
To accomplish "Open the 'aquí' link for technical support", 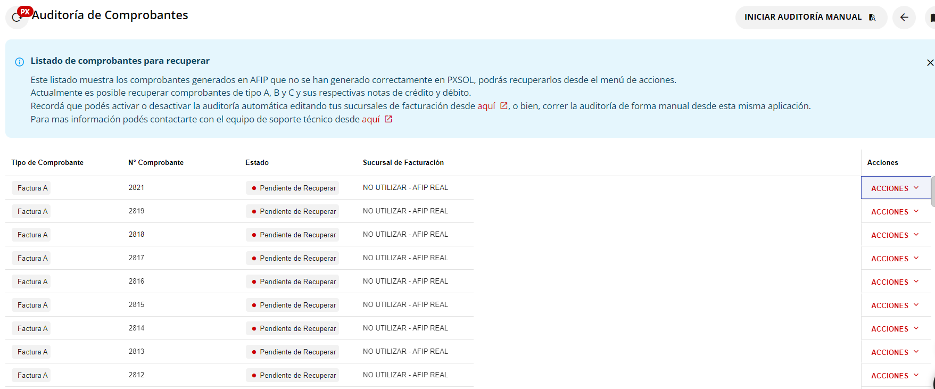I will click(x=370, y=119).
